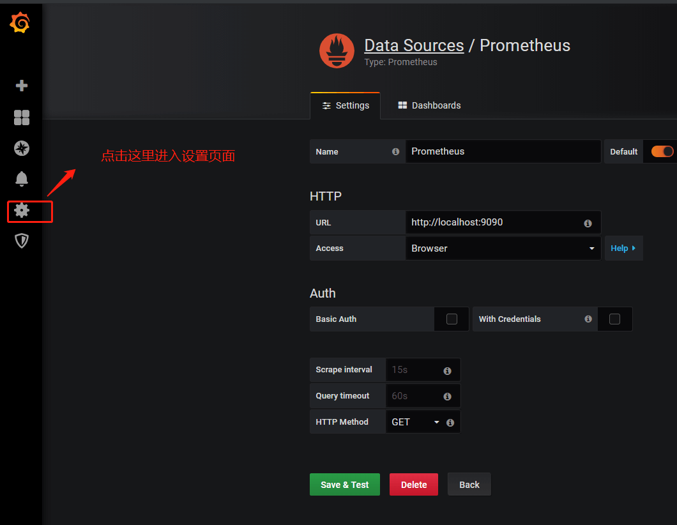Open the Create menu via plus icon
The height and width of the screenshot is (525, 677).
[x=21, y=85]
